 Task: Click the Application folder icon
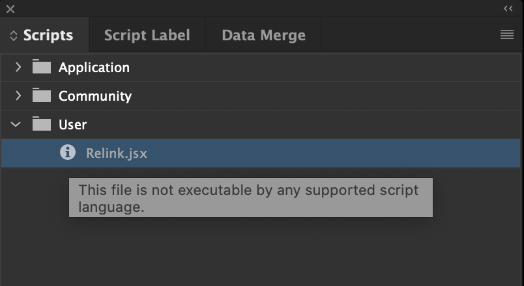pyautogui.click(x=42, y=67)
